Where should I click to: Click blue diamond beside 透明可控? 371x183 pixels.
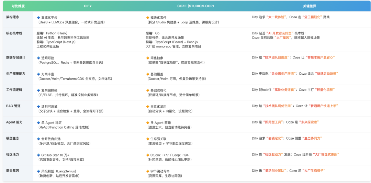click(x=38, y=58)
